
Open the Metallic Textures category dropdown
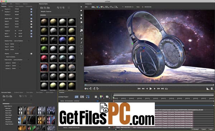55,12
